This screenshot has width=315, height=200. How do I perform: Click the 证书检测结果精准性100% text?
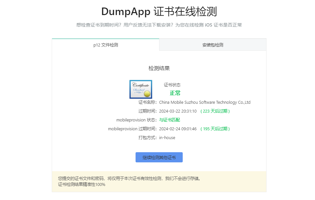point(82,185)
